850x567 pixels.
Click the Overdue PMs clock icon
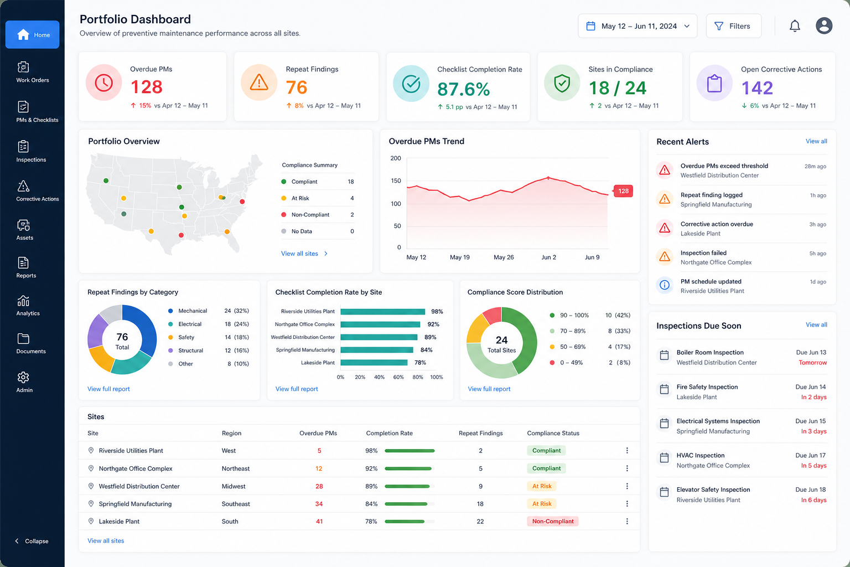(x=103, y=83)
